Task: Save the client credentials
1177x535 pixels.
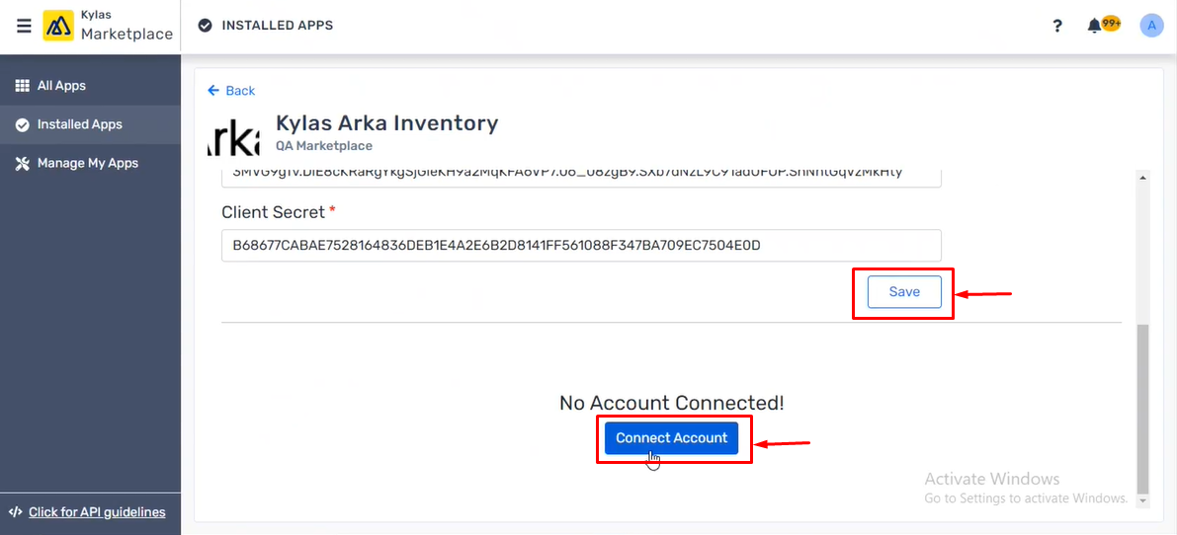Action: click(x=904, y=292)
